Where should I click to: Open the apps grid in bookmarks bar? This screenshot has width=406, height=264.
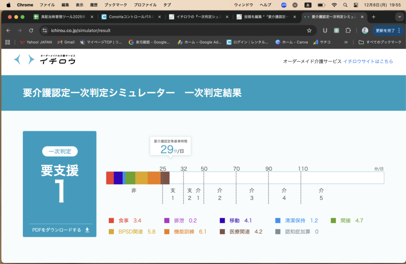click(8, 42)
